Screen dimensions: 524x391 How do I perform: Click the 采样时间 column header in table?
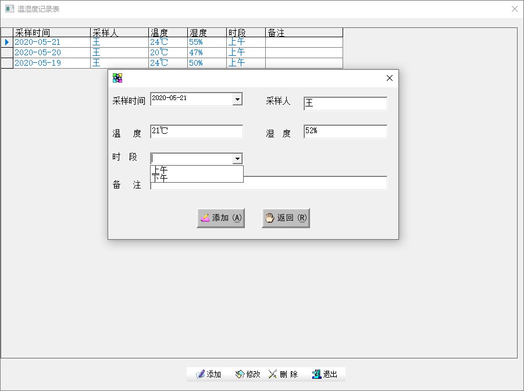(x=51, y=33)
